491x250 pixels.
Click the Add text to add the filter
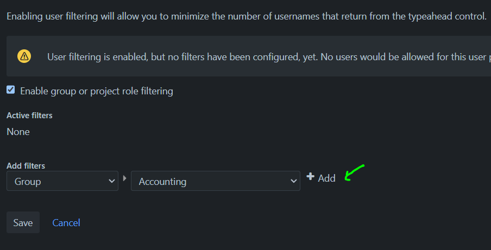tap(326, 178)
